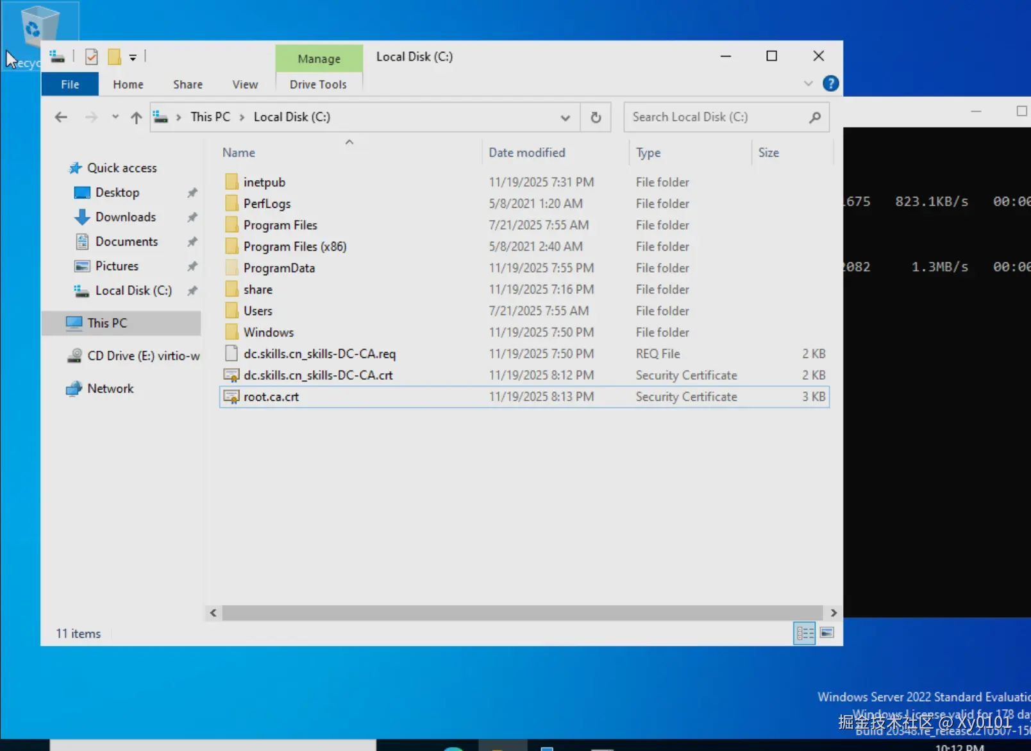This screenshot has height=751, width=1031.
Task: Click the pin icon beside Documents
Action: tap(192, 241)
